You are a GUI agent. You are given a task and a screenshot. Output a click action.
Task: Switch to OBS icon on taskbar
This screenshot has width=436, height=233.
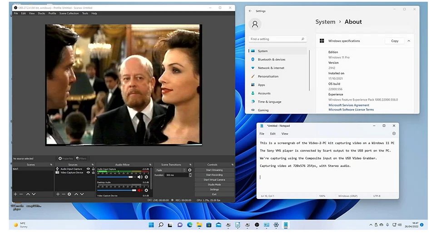(x=257, y=225)
